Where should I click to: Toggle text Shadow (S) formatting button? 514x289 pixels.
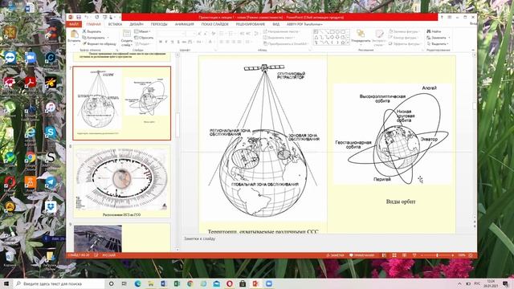[x=178, y=42]
